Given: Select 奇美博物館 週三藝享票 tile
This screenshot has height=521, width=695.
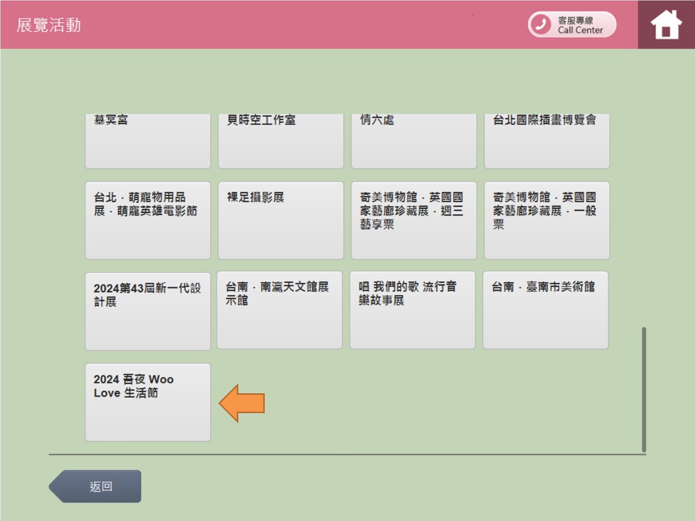Looking at the screenshot, I should pos(413,220).
